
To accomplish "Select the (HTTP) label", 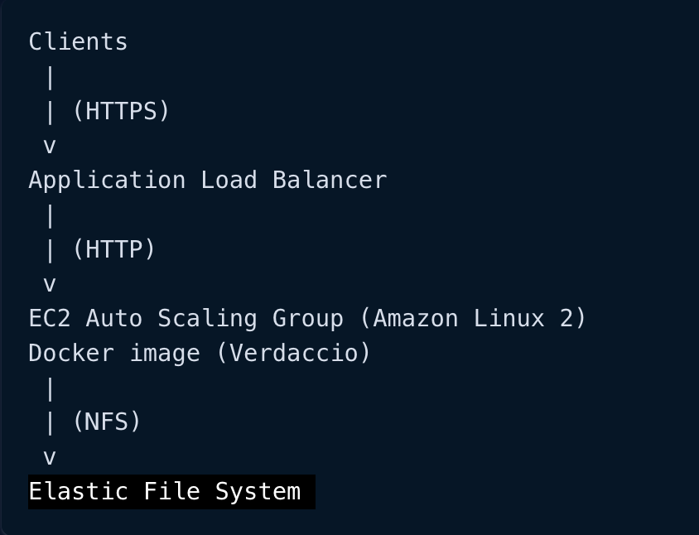I will pos(113,248).
